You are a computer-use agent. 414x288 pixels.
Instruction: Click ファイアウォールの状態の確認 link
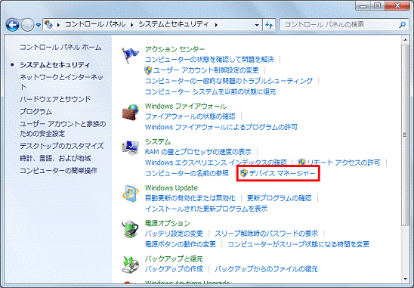[x=190, y=116]
